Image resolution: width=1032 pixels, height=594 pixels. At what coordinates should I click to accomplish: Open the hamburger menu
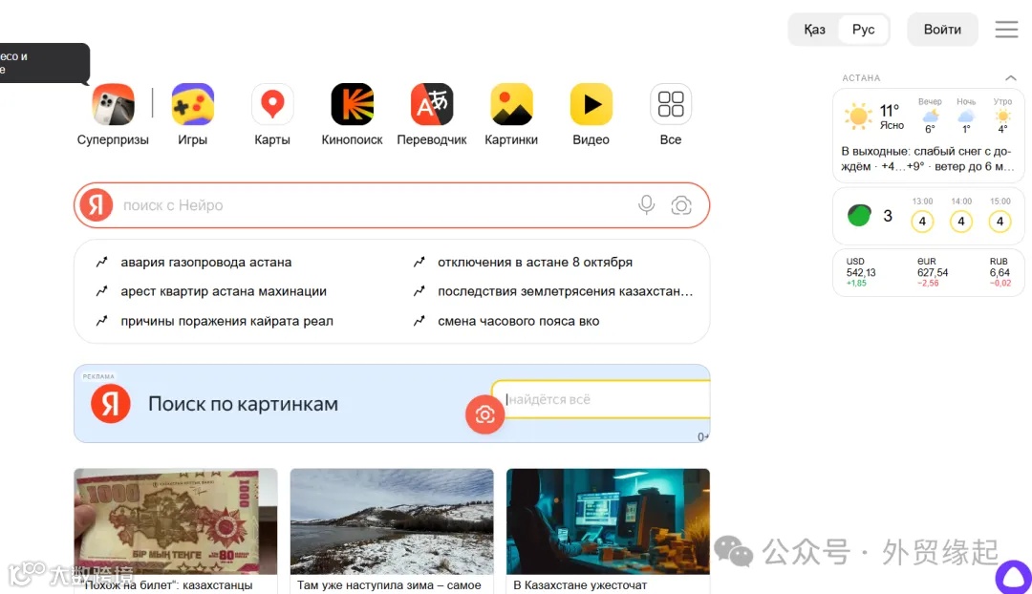tap(1006, 29)
